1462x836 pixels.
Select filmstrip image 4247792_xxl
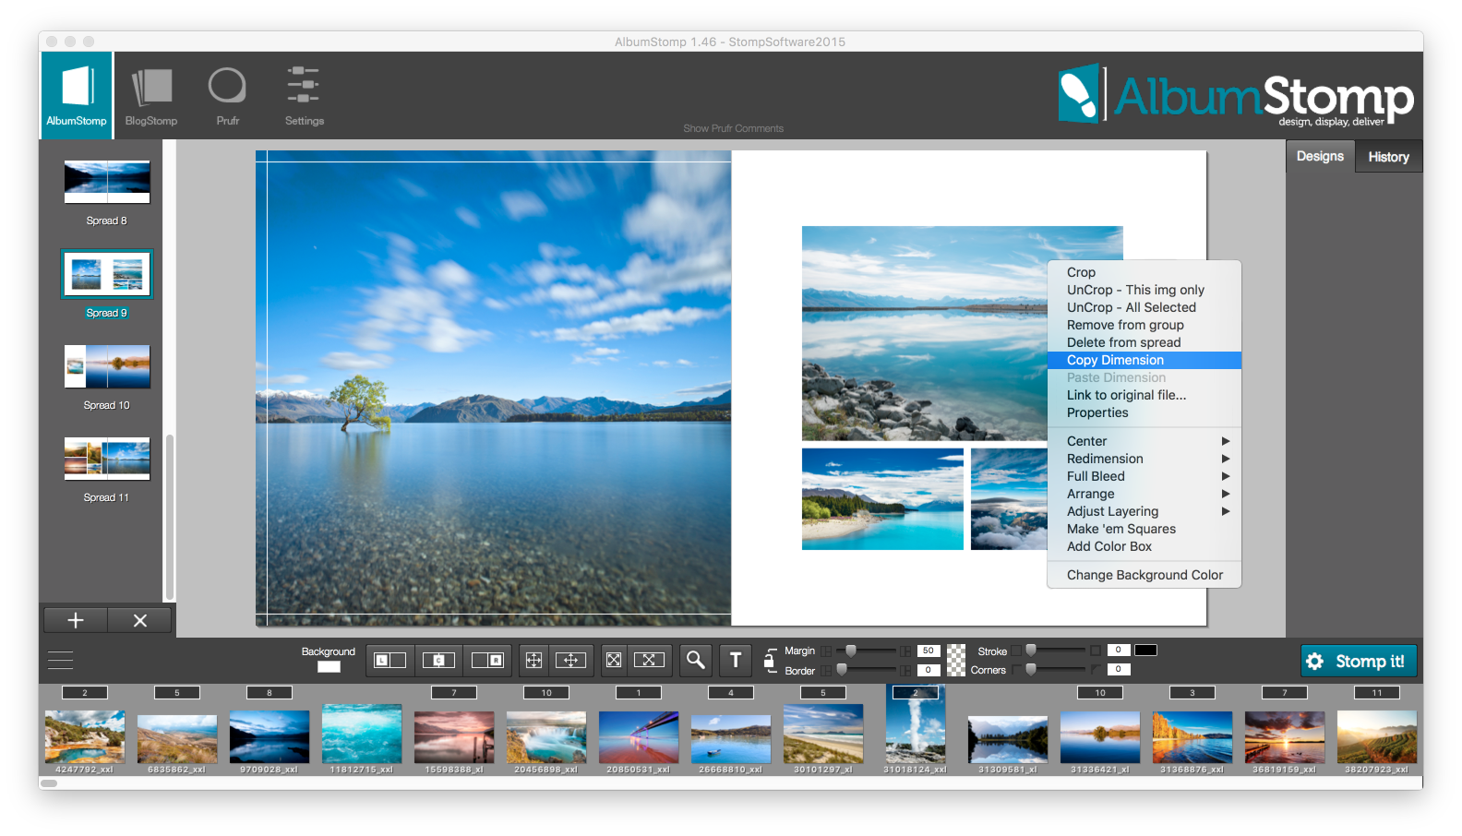click(x=85, y=737)
